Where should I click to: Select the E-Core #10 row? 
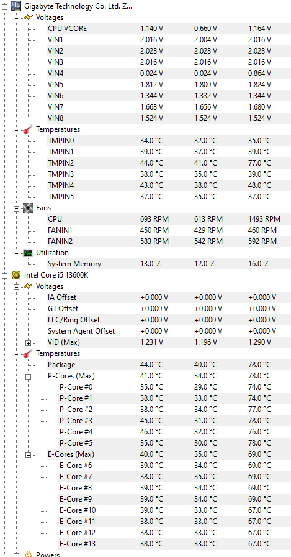coord(174,510)
